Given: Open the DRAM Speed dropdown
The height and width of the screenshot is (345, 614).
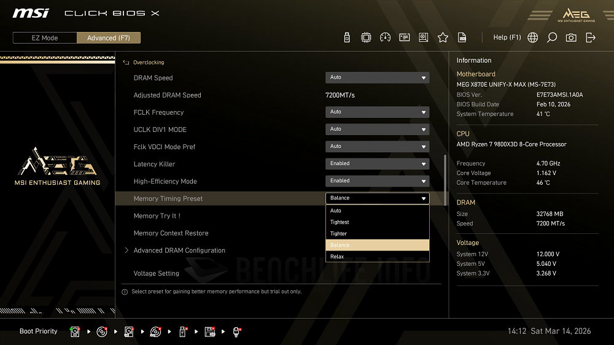Looking at the screenshot, I should (377, 77).
